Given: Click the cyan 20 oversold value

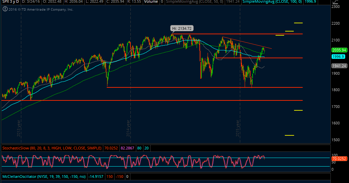Looking at the screenshot, I should click(147, 148).
